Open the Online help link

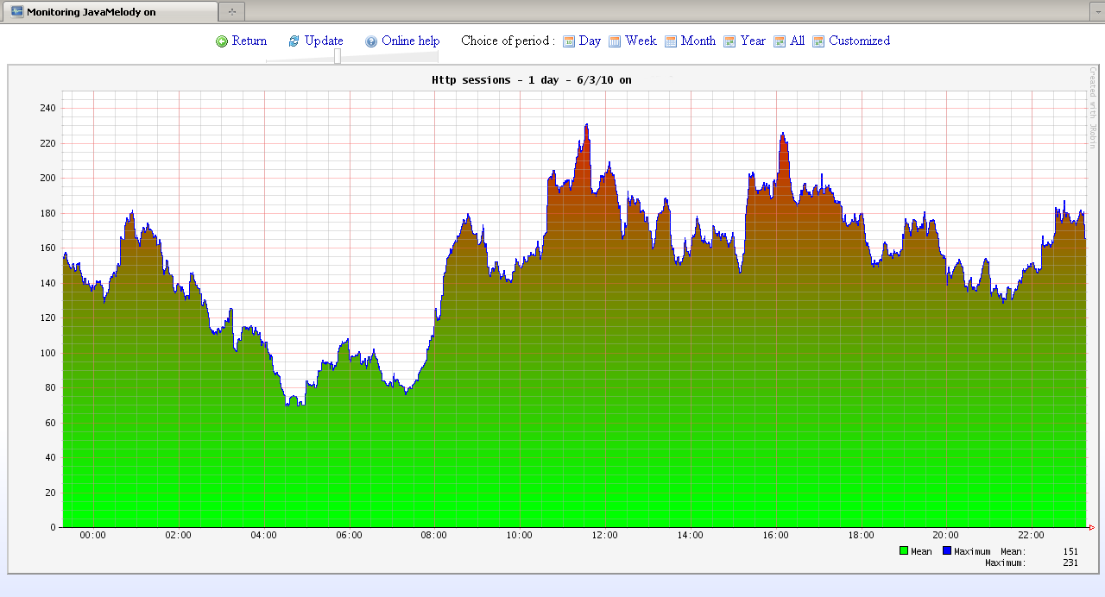click(x=410, y=41)
